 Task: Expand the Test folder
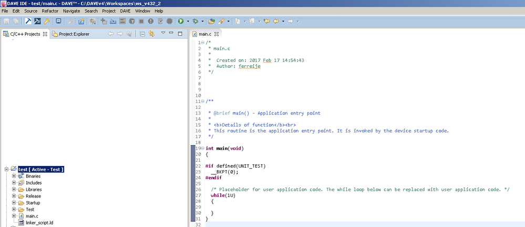pyautogui.click(x=14, y=209)
